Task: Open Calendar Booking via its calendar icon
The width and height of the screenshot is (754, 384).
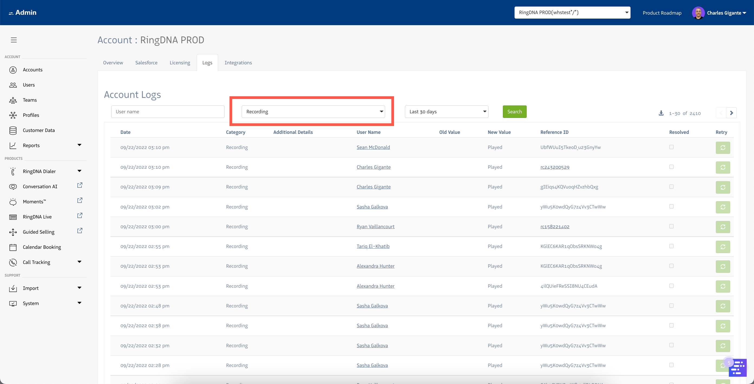Action: (x=13, y=247)
